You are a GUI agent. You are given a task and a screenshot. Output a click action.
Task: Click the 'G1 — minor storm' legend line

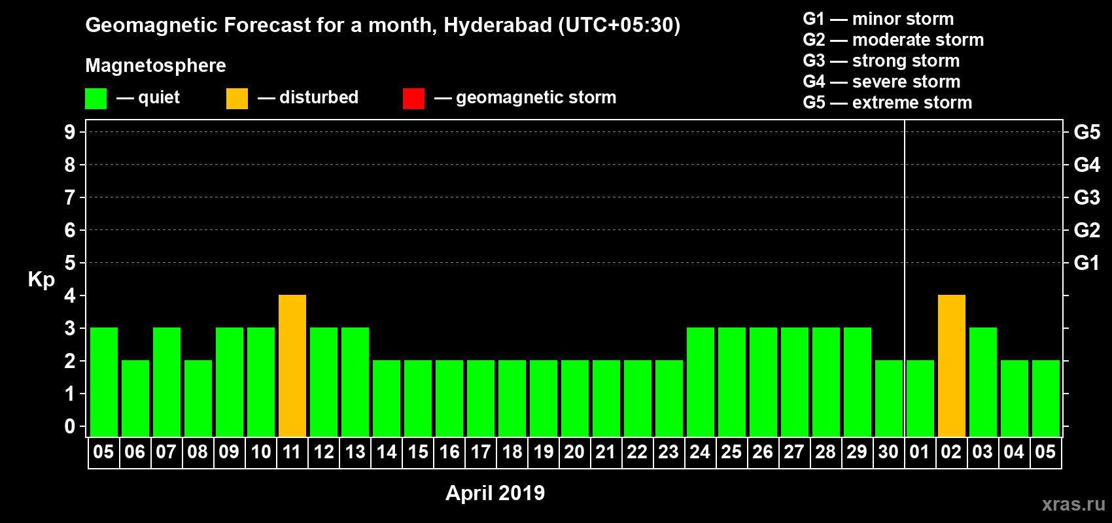(878, 19)
